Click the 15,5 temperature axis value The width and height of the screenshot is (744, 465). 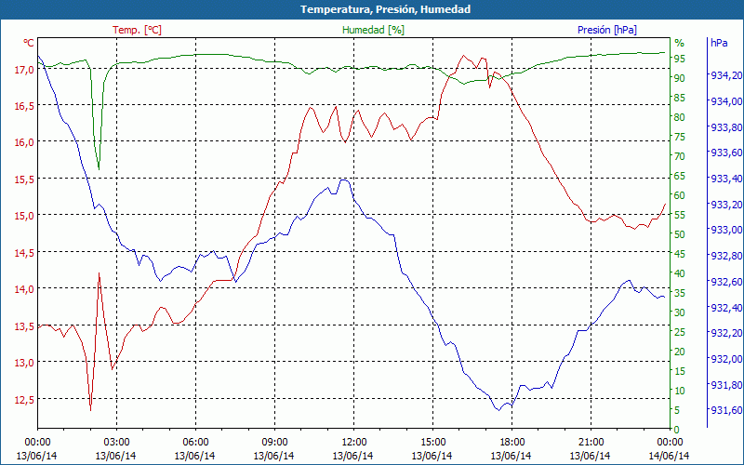pyautogui.click(x=23, y=179)
